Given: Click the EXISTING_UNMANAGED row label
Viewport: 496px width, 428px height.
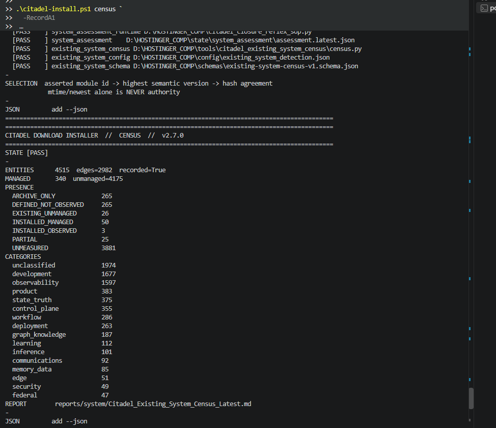Looking at the screenshot, I should pyautogui.click(x=45, y=213).
